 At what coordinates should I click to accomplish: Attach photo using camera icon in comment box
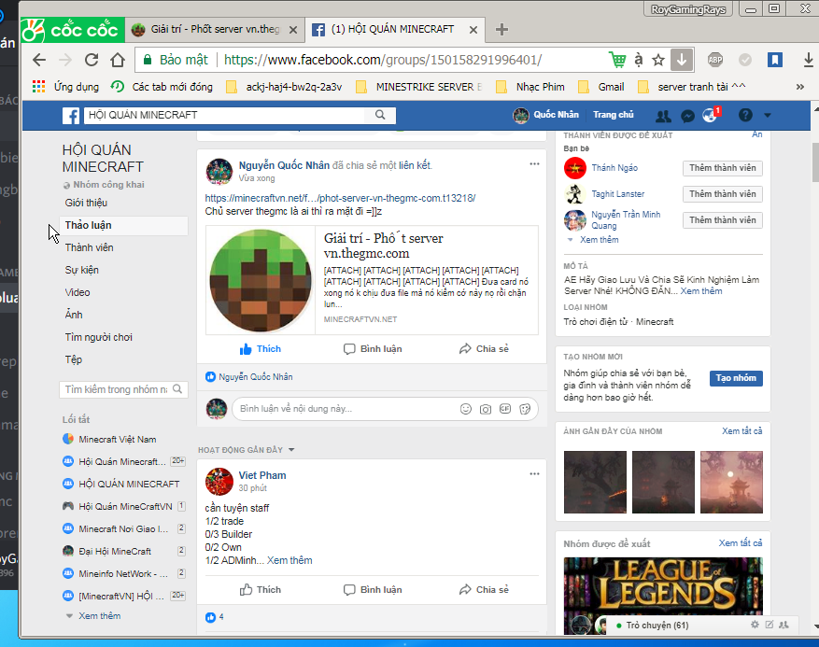point(486,409)
